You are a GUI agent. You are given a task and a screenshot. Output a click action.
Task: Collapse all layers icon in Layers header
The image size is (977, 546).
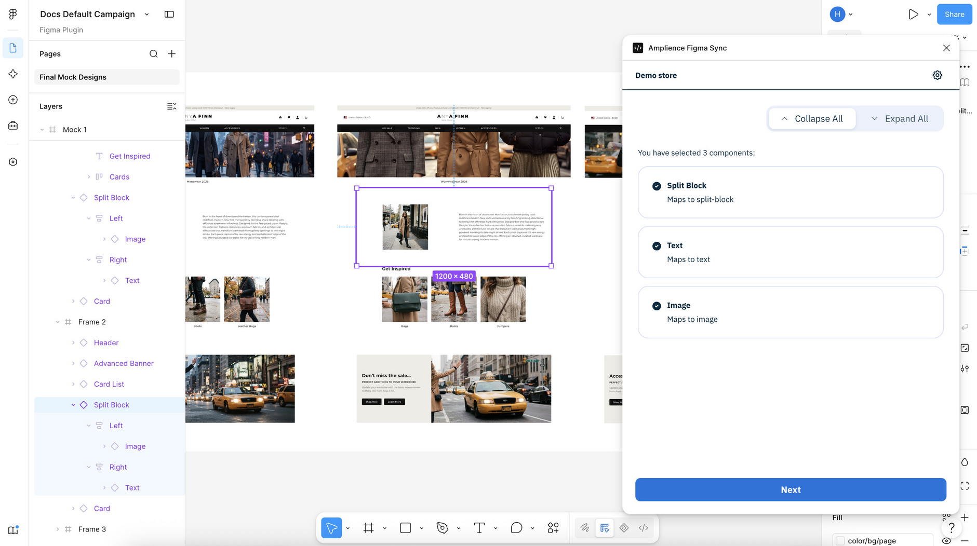pyautogui.click(x=171, y=106)
